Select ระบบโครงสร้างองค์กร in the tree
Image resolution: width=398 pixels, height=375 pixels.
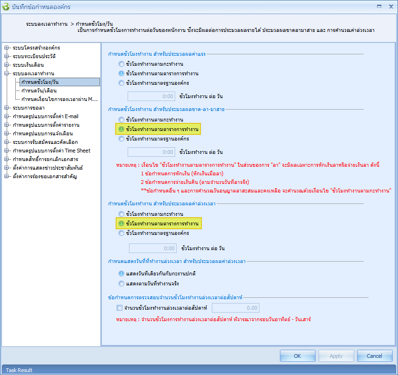(36, 48)
